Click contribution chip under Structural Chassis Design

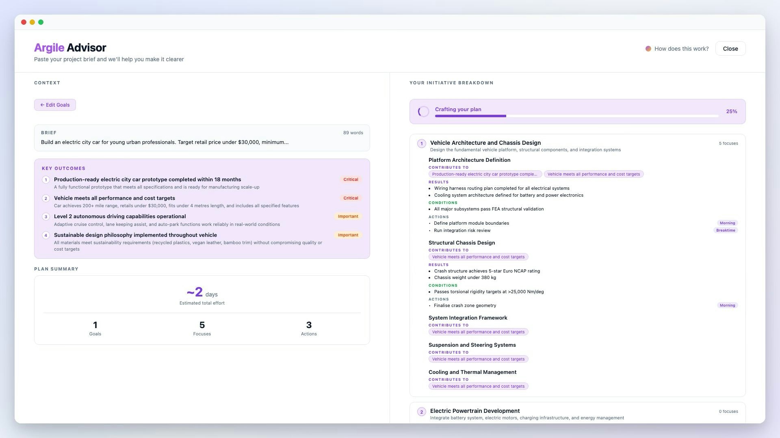coord(478,257)
